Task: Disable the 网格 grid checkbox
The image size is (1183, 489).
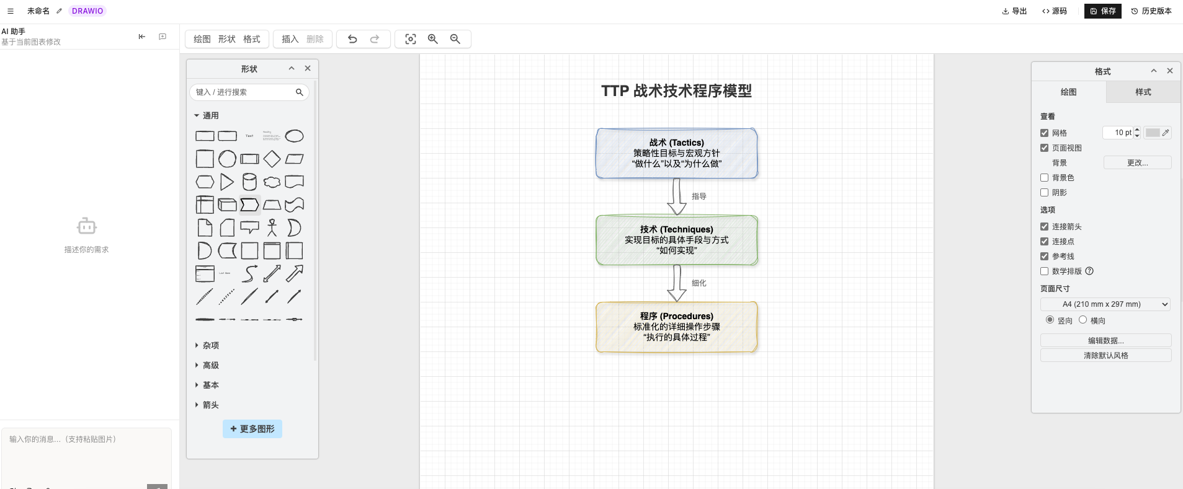Action: pos(1045,133)
